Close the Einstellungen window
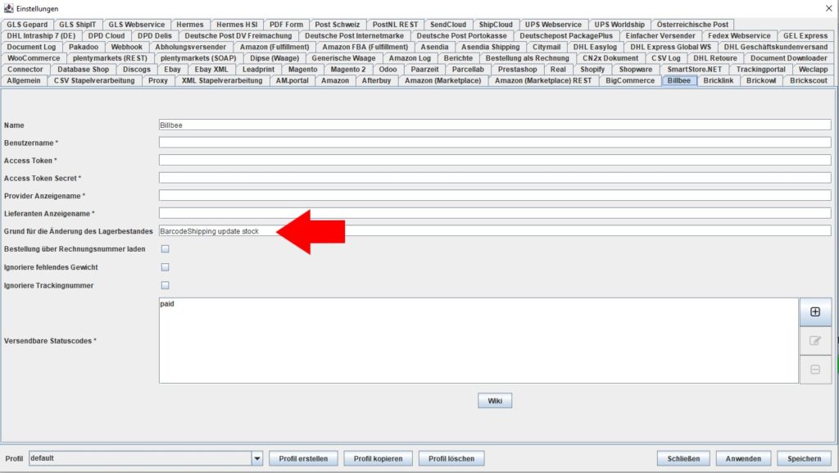Screen dimensions: 839x473 coord(828,8)
